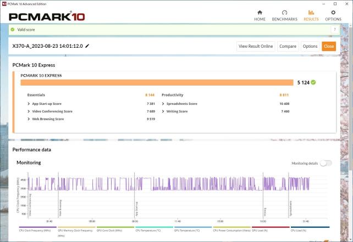Select GPU Temperature legend swatch
The width and height of the screenshot is (353, 242).
click(x=193, y=227)
